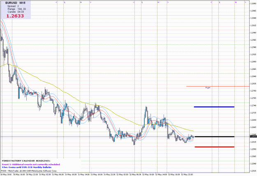Click the Event 1 additional events headline
257x176 pixels.
pyautogui.click(x=31, y=165)
